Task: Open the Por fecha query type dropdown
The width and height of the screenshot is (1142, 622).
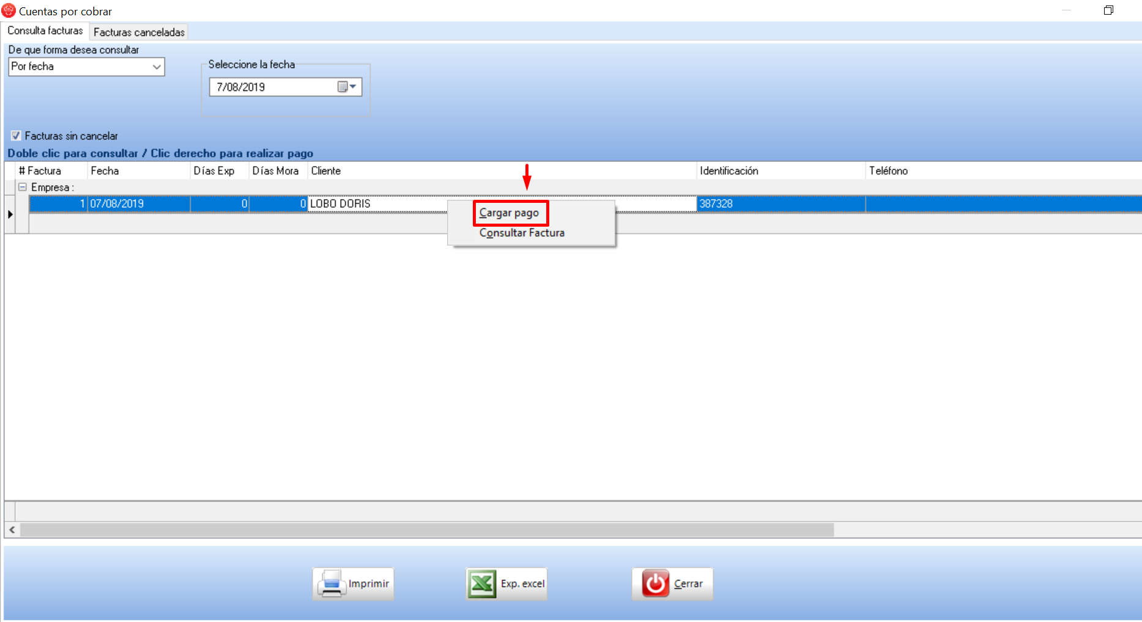Action: point(157,67)
